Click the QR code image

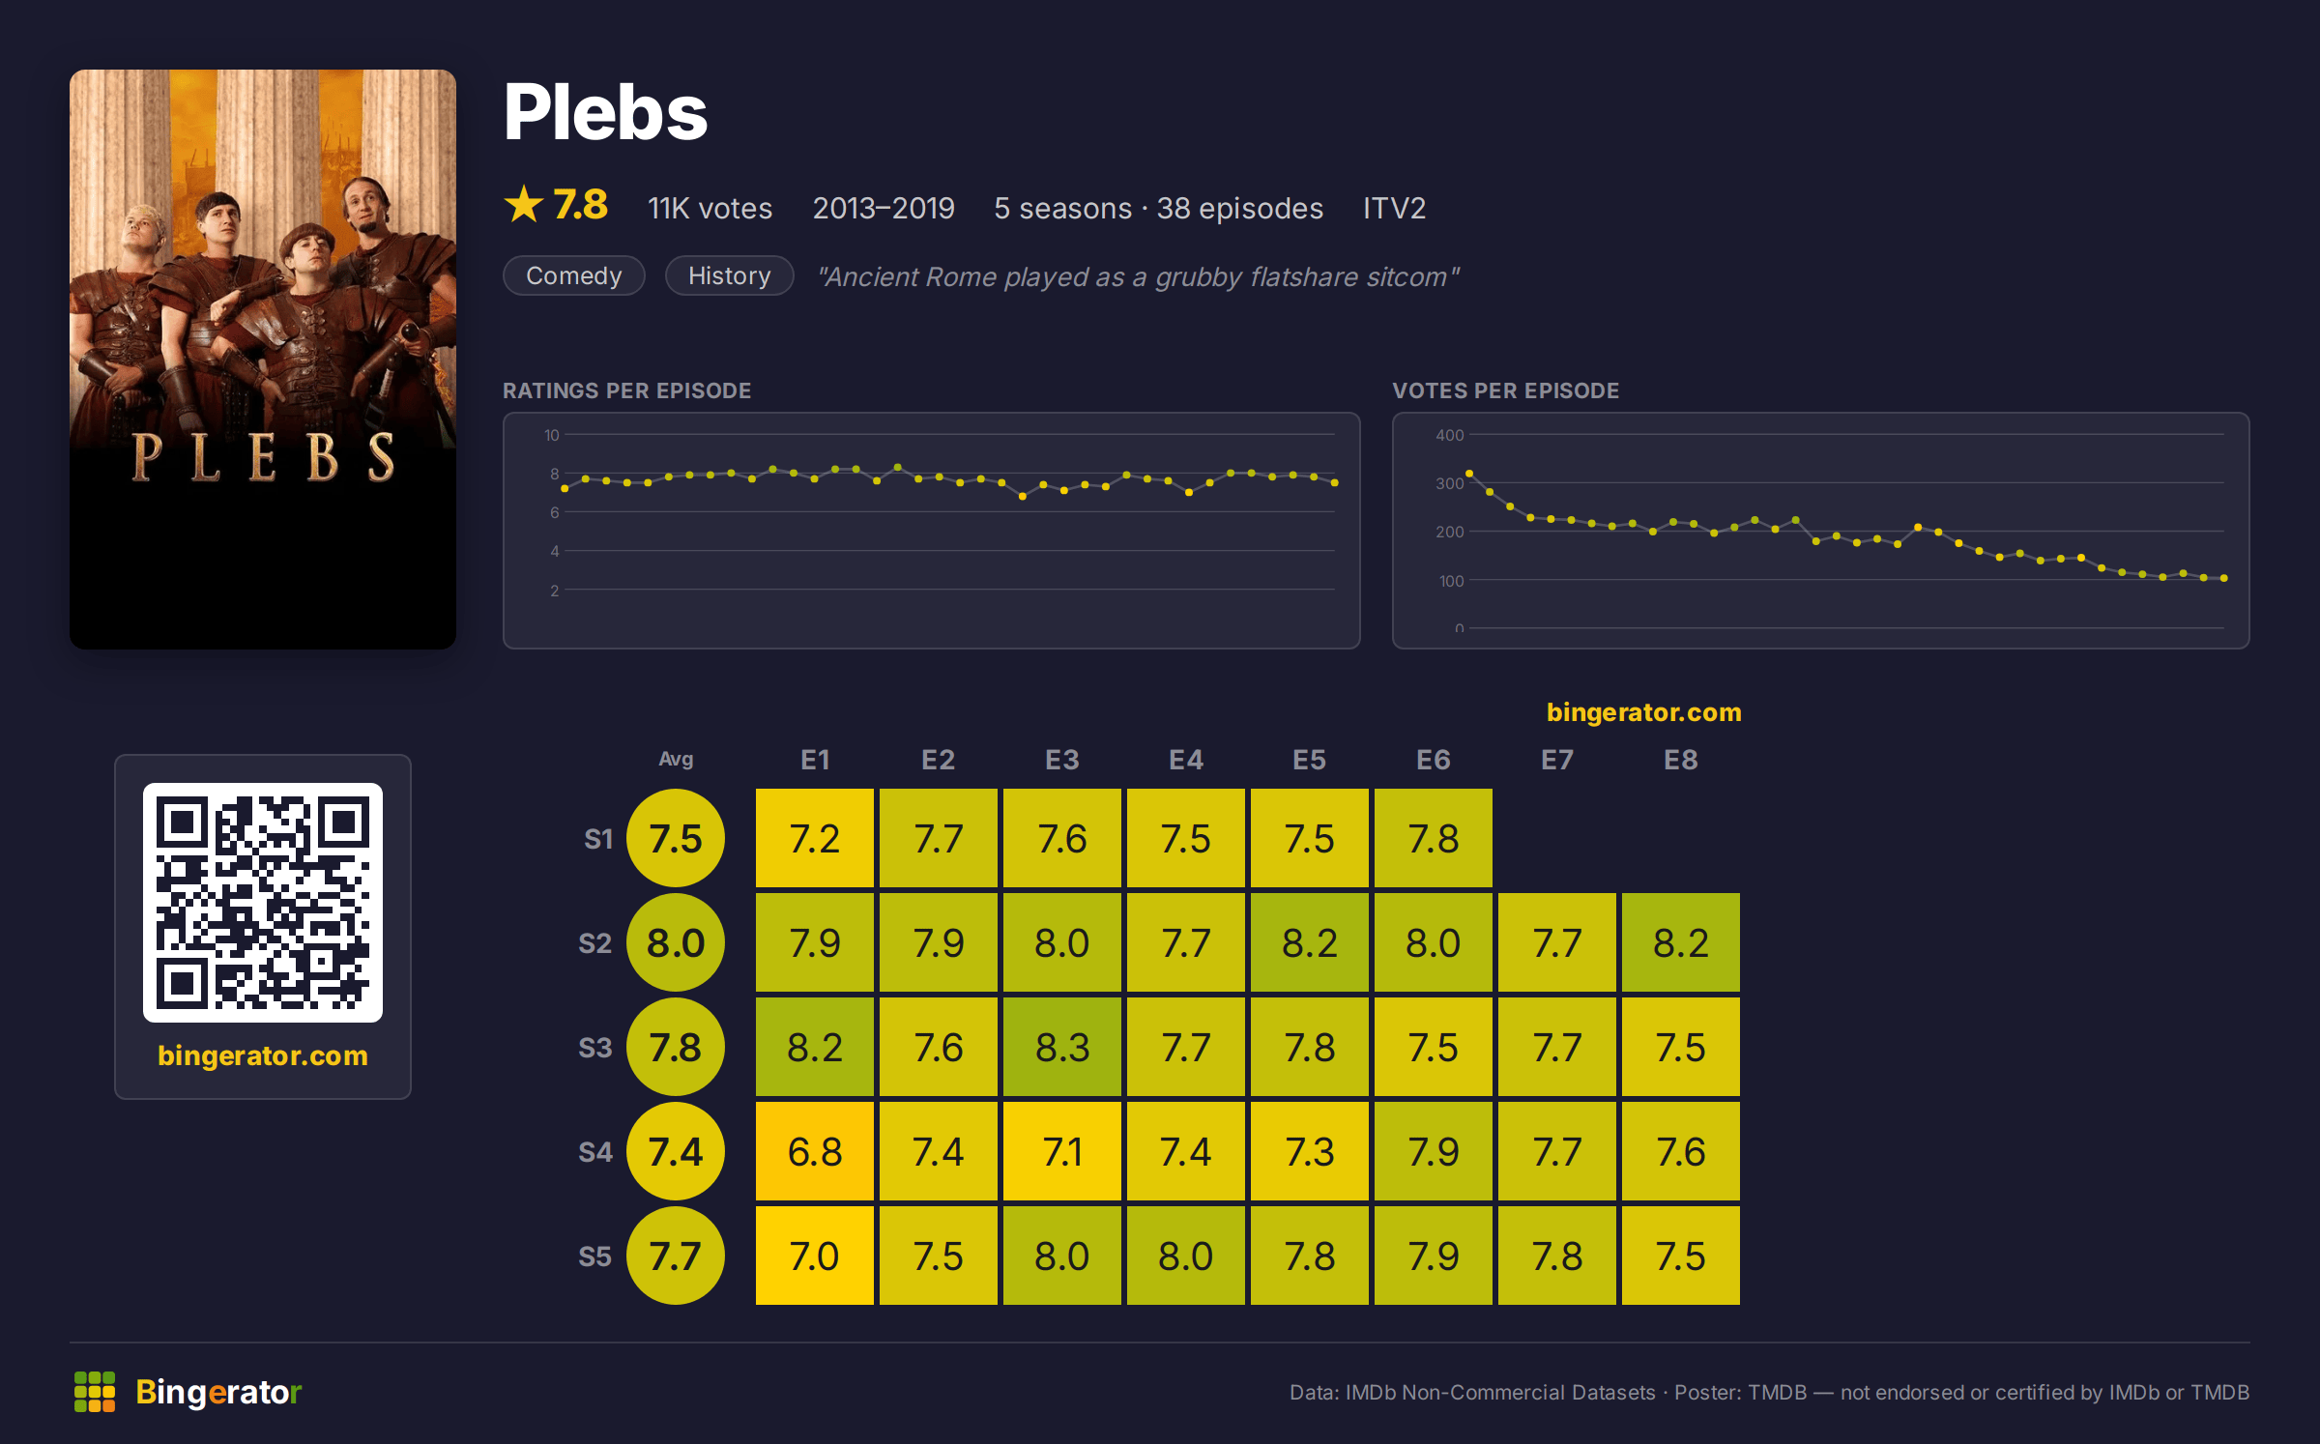[263, 903]
